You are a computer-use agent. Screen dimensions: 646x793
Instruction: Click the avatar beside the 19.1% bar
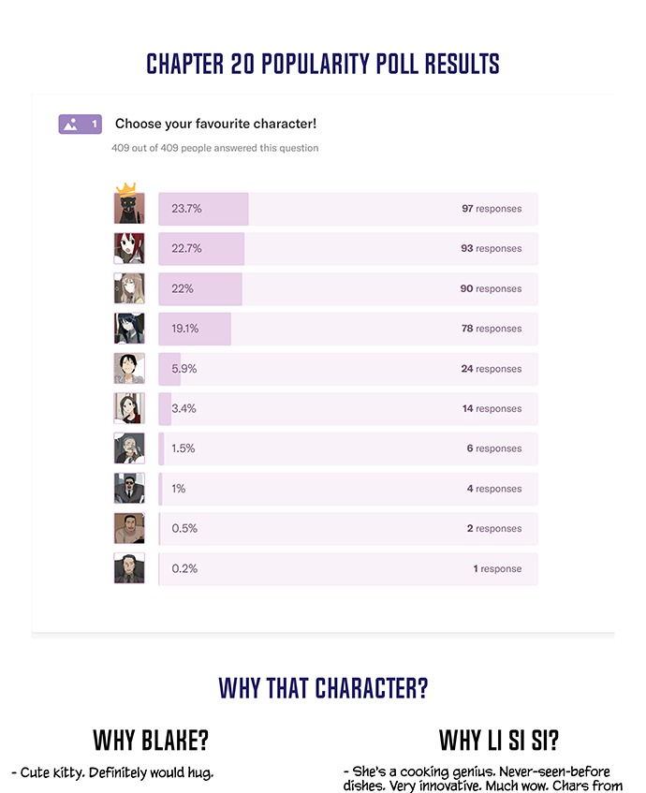point(129,329)
